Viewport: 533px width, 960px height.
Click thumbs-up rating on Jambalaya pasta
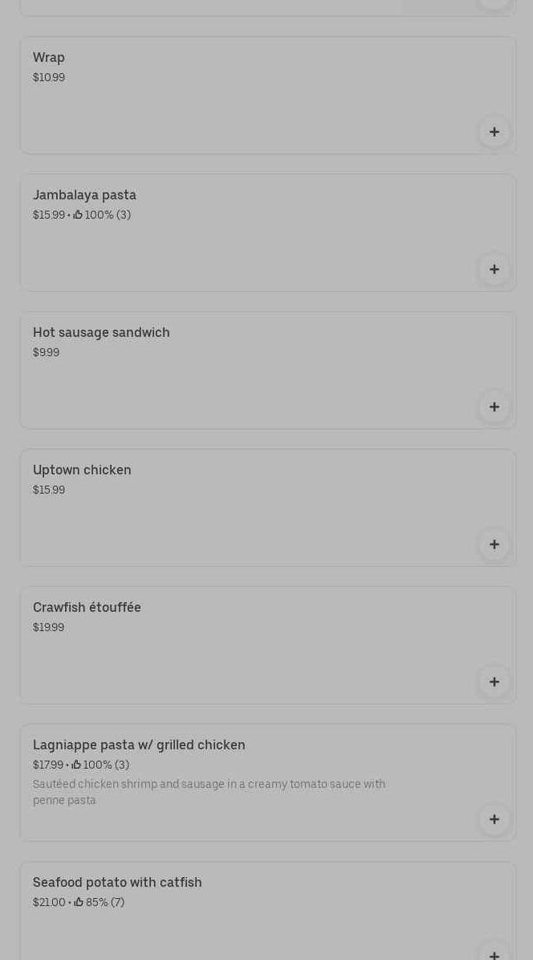pos(78,215)
